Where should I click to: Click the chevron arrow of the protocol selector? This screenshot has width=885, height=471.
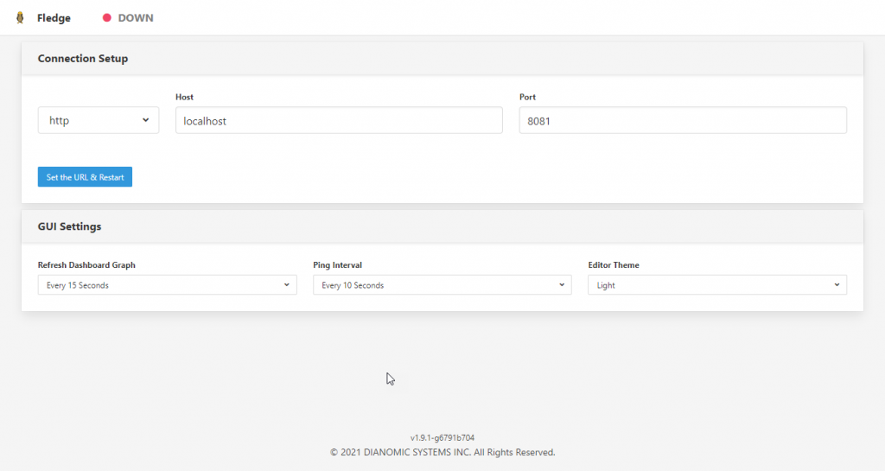pyautogui.click(x=145, y=120)
